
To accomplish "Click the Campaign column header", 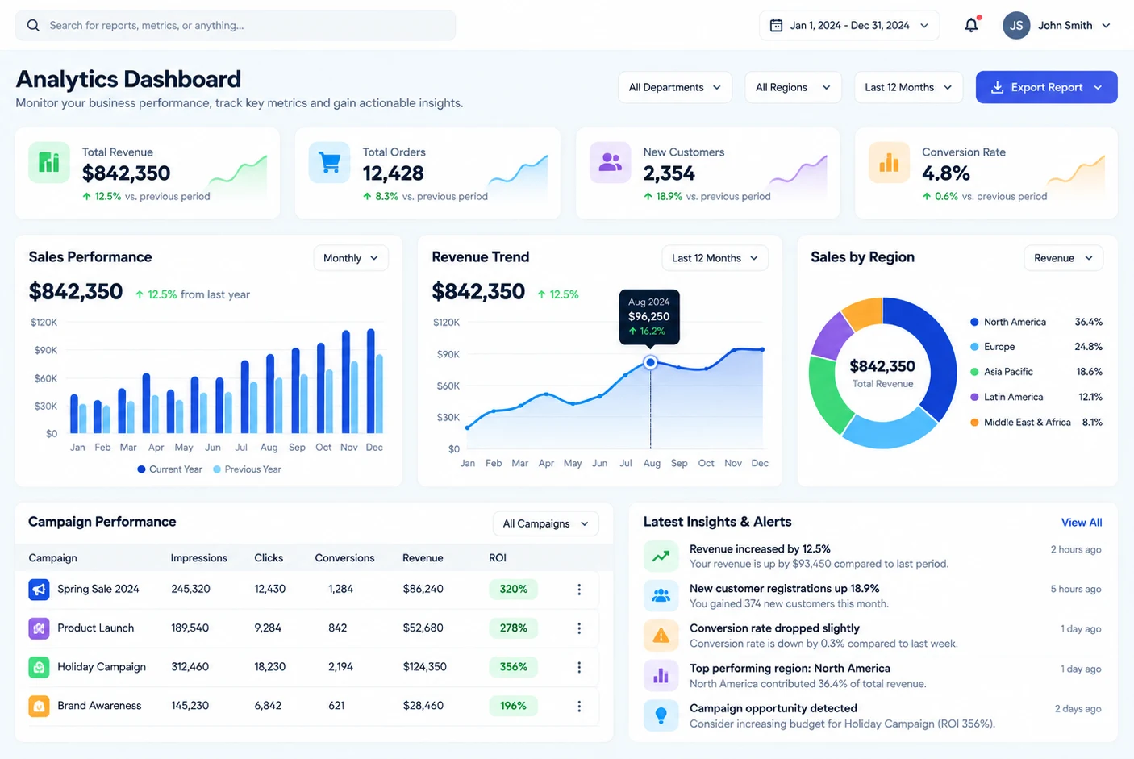I will (53, 558).
